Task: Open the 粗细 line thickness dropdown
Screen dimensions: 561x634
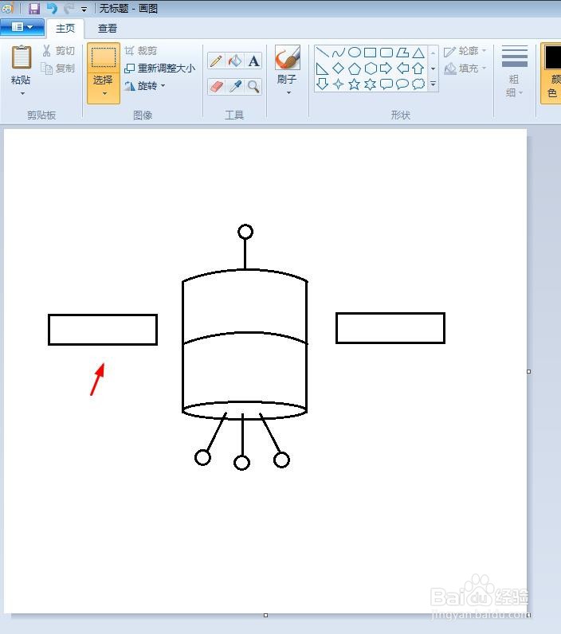Action: (x=515, y=72)
